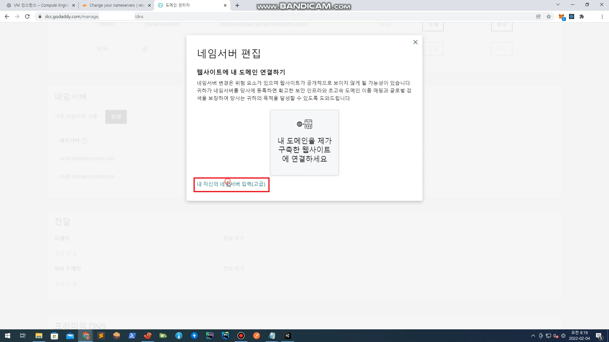The width and height of the screenshot is (609, 342).
Task: Open WebStorm from the taskbar
Action: 225,336
